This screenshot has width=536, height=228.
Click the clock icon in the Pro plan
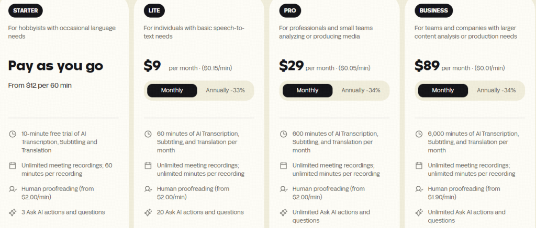(x=283, y=134)
